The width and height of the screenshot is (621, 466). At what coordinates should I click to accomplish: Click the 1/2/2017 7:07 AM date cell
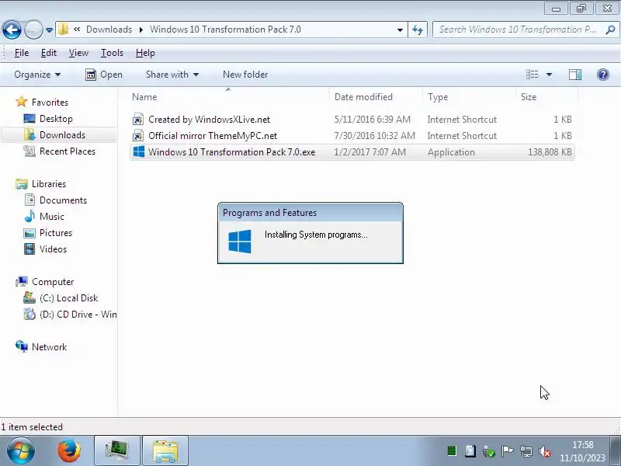click(x=370, y=152)
